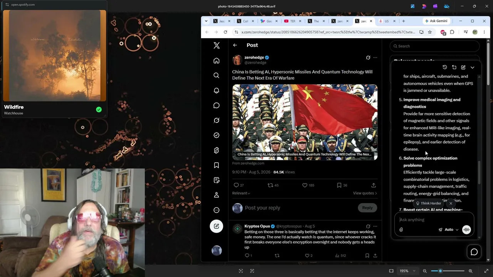Open Profile in the X sidebar

tap(216, 195)
